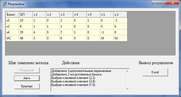Close the Результаты window

(173, 3)
